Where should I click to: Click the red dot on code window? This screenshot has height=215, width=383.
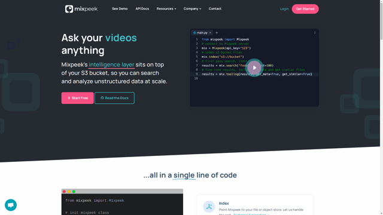(64, 192)
